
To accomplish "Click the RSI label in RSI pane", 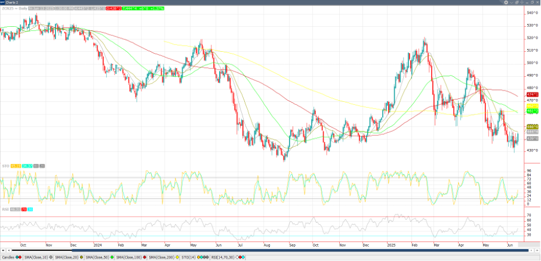I will click(x=5, y=210).
